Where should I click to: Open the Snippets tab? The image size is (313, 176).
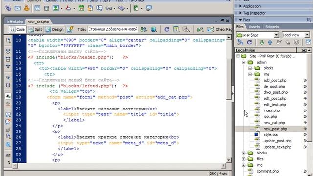272,27
